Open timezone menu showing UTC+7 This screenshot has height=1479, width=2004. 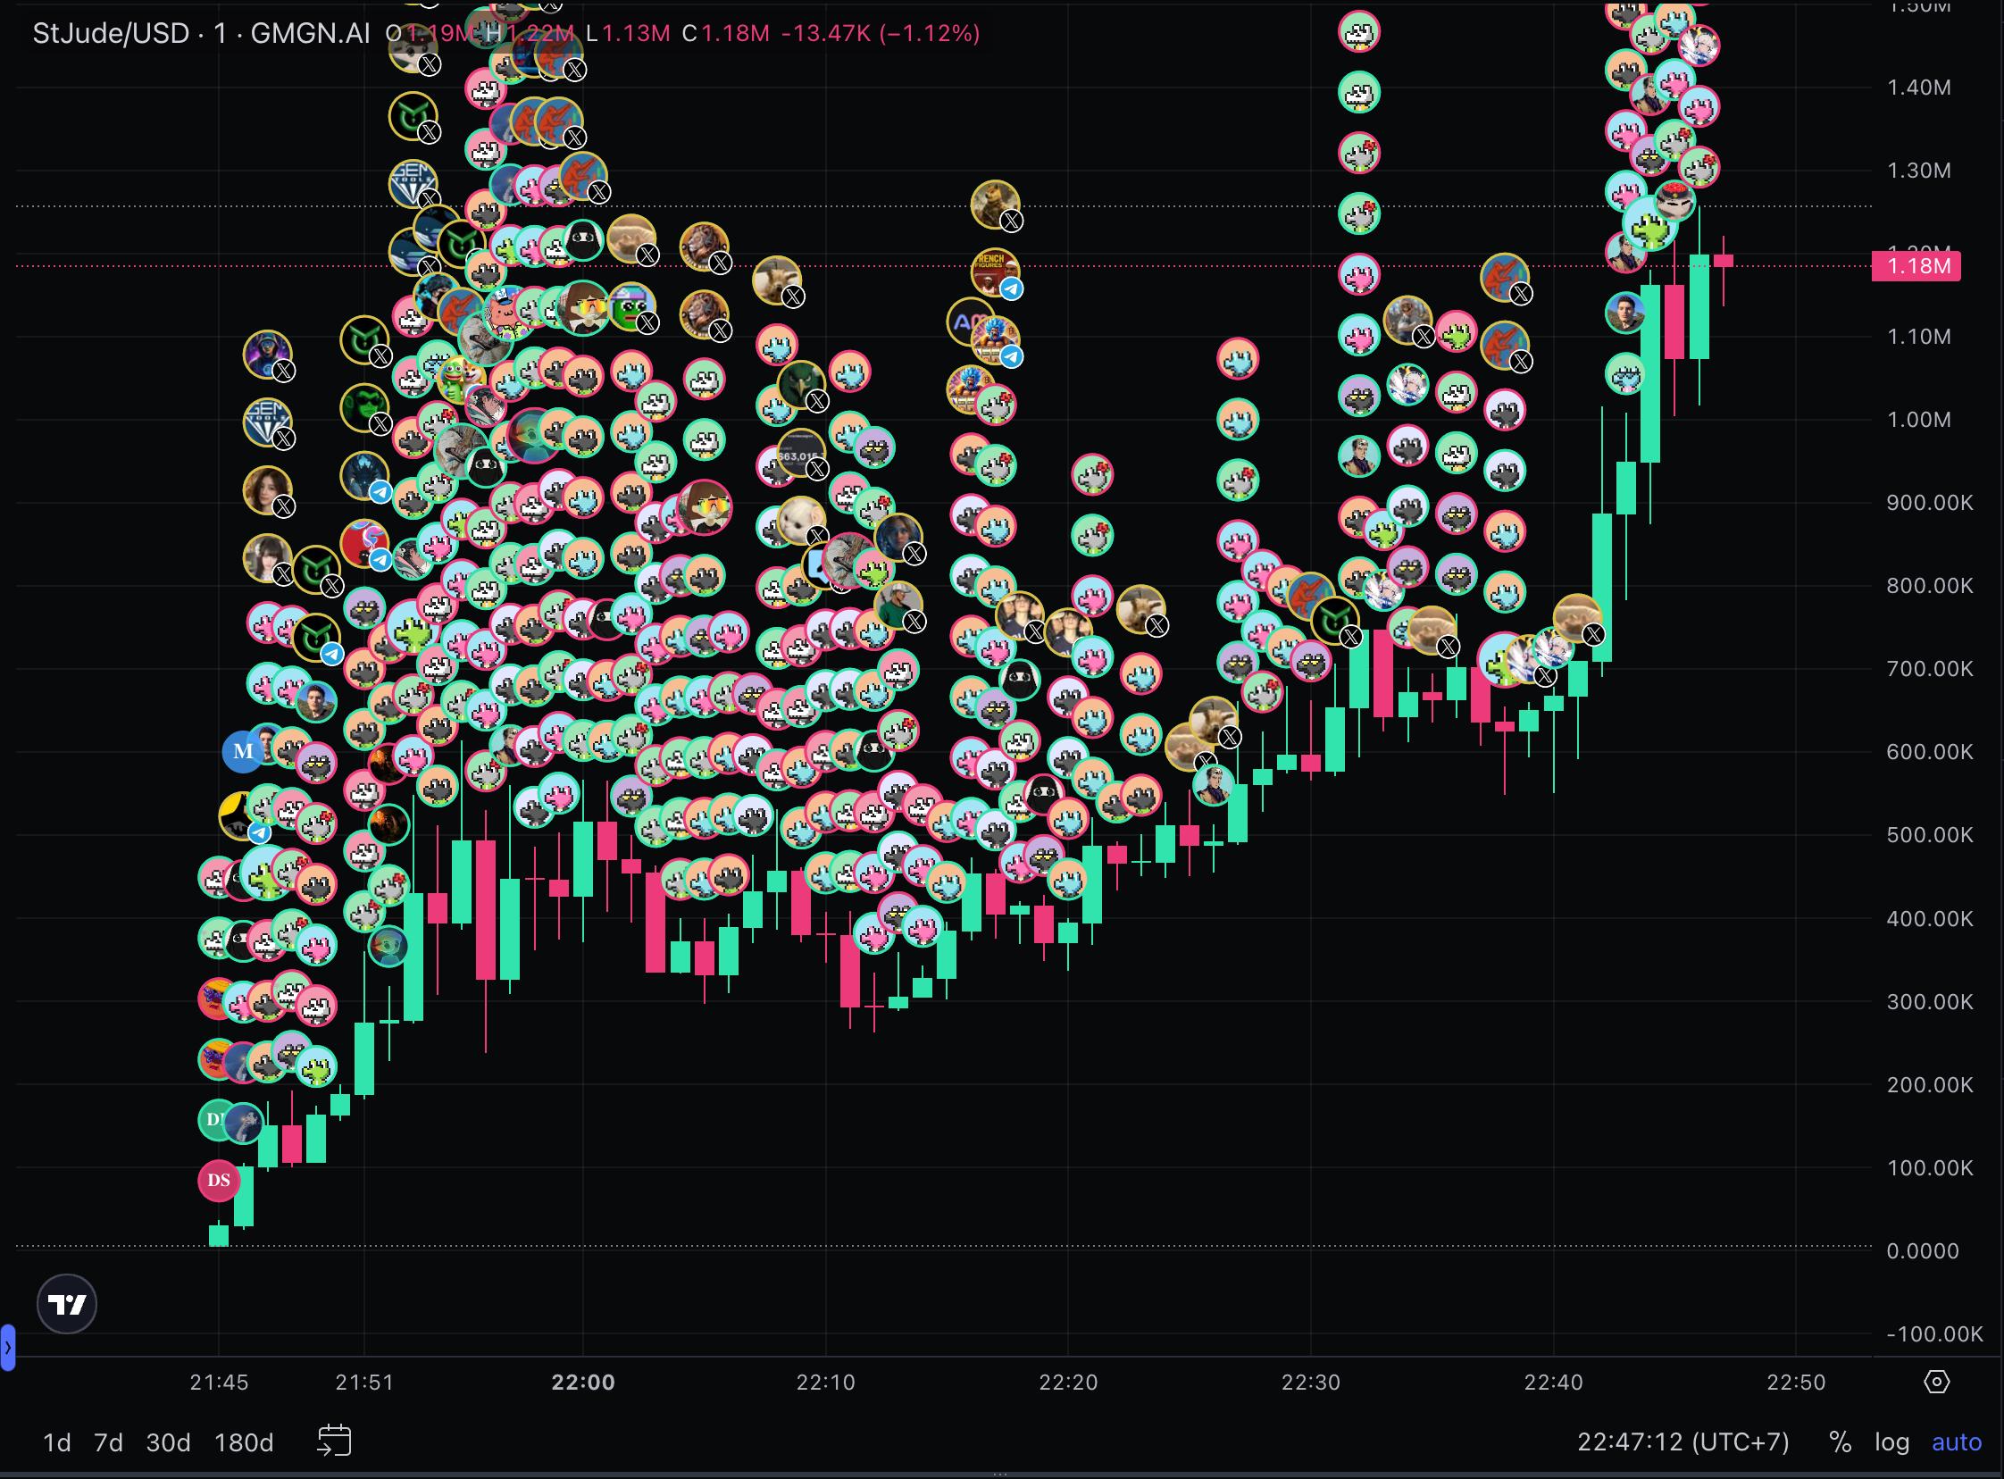[1683, 1442]
